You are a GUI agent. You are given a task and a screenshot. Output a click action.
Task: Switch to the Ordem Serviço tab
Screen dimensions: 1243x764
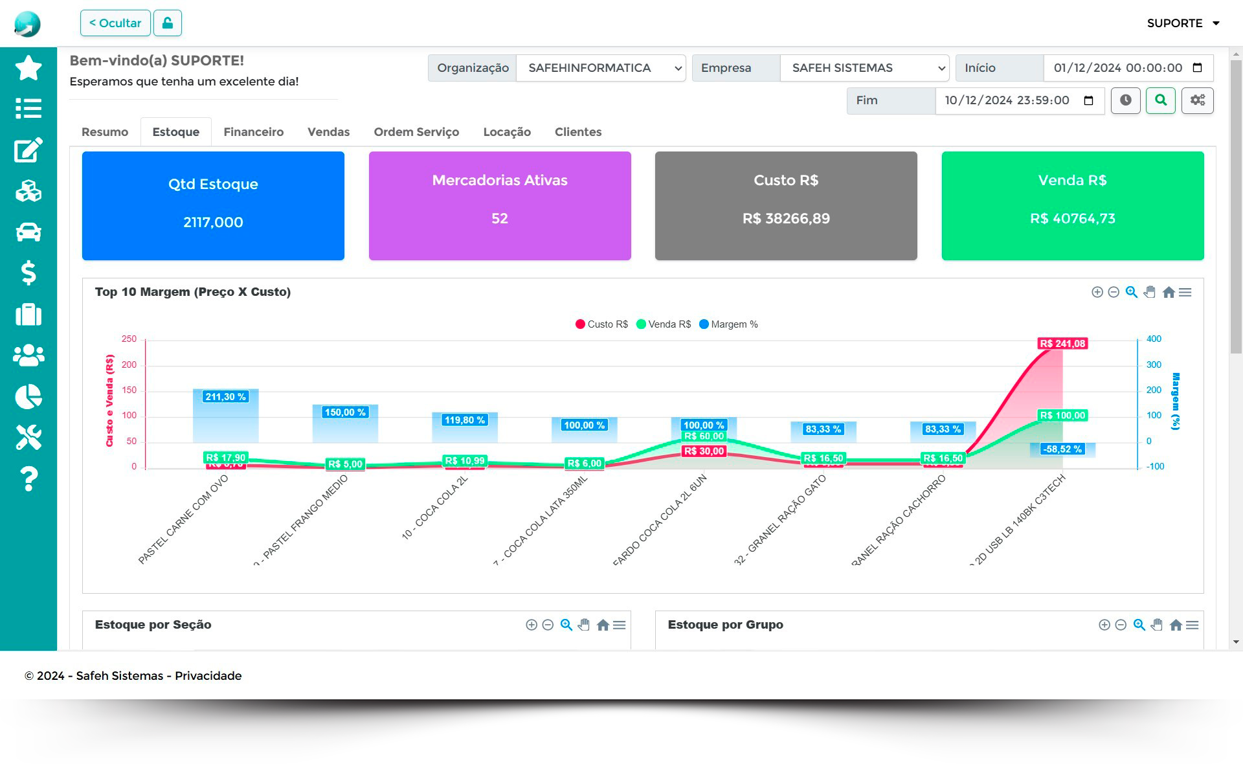pyautogui.click(x=416, y=132)
